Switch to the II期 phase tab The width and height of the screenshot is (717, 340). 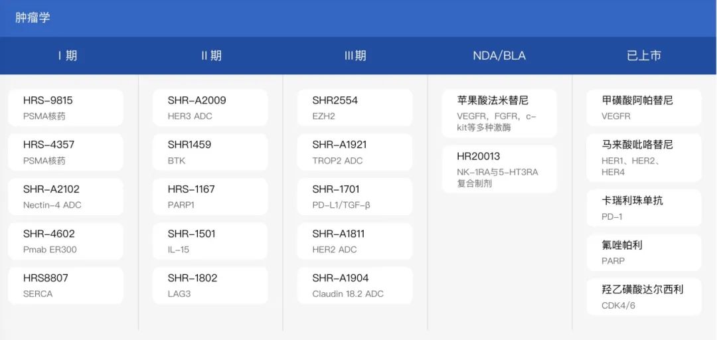[211, 56]
